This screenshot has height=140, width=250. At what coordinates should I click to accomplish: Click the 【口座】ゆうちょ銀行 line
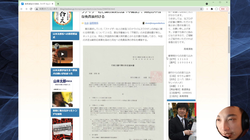coord(179,76)
